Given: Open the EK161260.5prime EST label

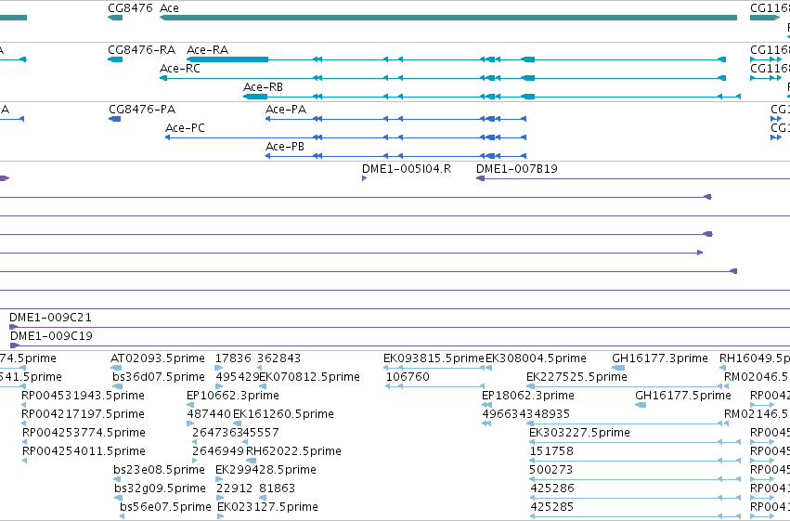Looking at the screenshot, I should (284, 414).
